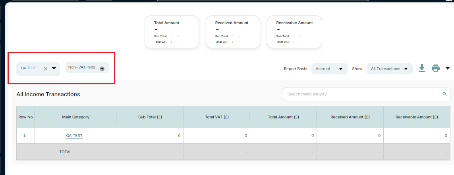Click the Total Amount (£) column header
The image size is (454, 175).
283,117
